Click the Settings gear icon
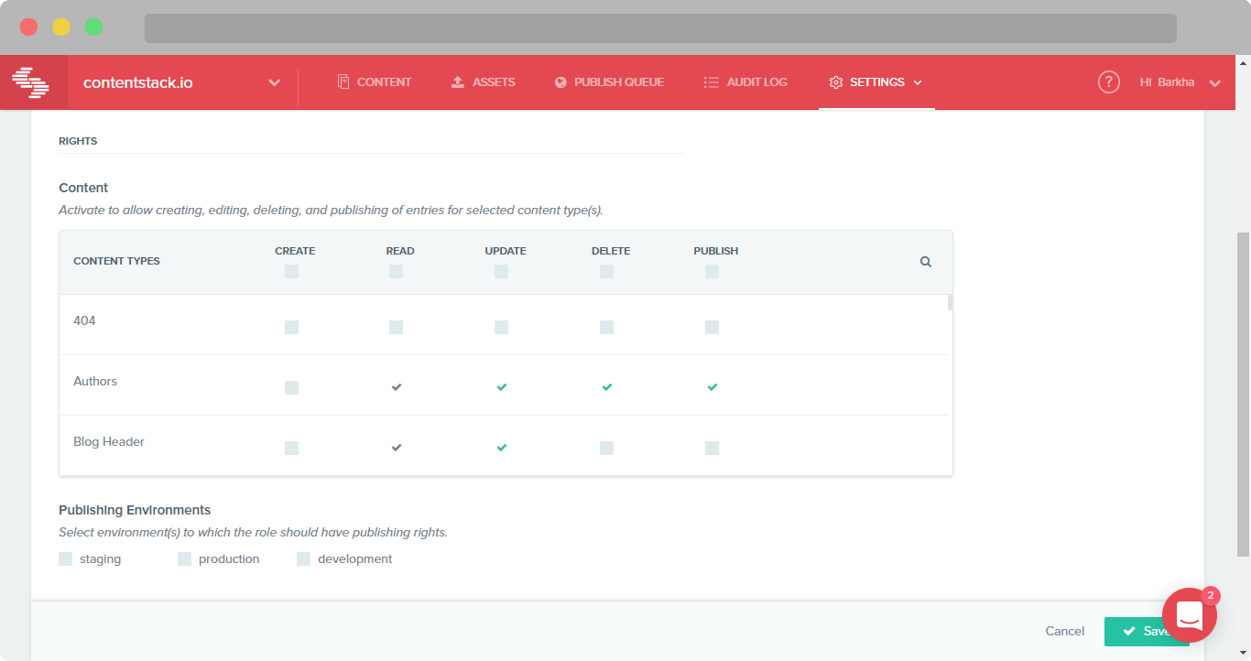Viewport: 1251px width, 661px height. pyautogui.click(x=835, y=82)
